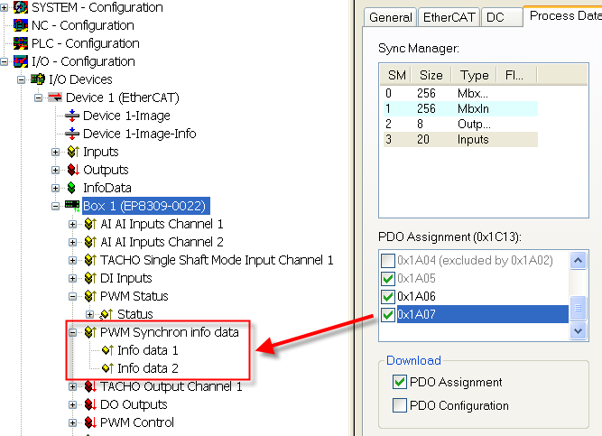Click PDO list scroll down arrow
This screenshot has height=436, width=602.
coord(578,330)
